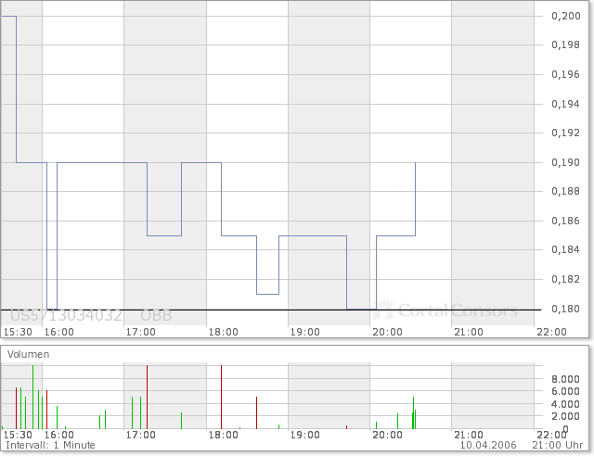Click the 0,200 price axis label
Viewport: 594px width, 456px height.
coord(566,16)
